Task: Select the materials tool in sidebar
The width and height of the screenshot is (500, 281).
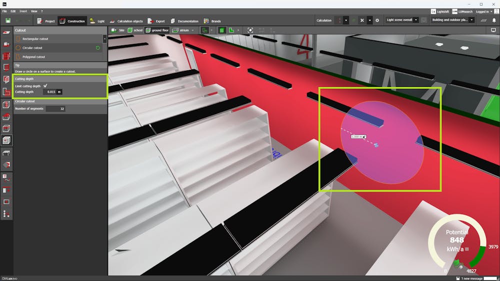Action: pyautogui.click(x=6, y=165)
